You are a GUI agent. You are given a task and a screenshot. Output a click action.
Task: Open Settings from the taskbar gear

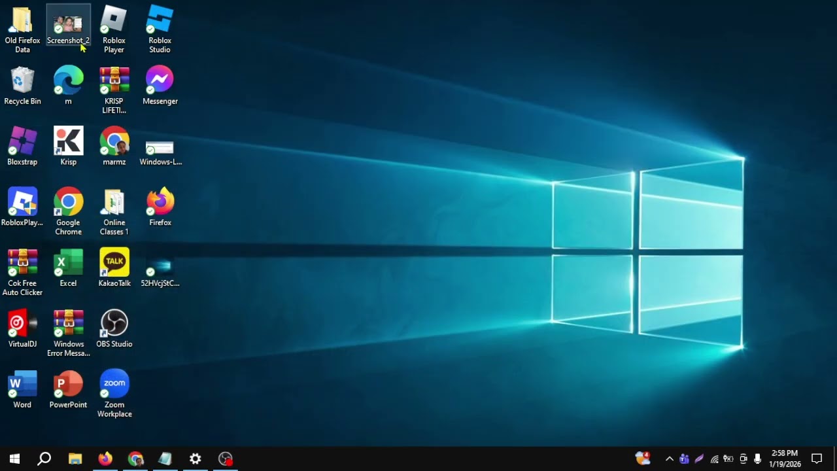pos(196,459)
